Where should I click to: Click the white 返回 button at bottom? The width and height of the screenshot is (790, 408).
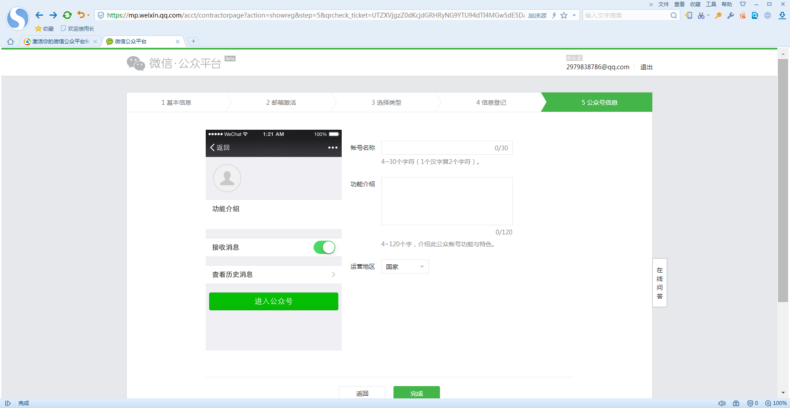(x=362, y=392)
